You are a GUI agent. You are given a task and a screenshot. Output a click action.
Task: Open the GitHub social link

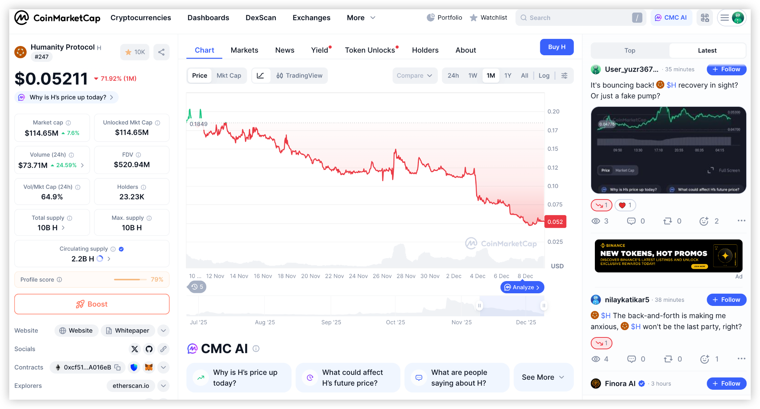[149, 349]
